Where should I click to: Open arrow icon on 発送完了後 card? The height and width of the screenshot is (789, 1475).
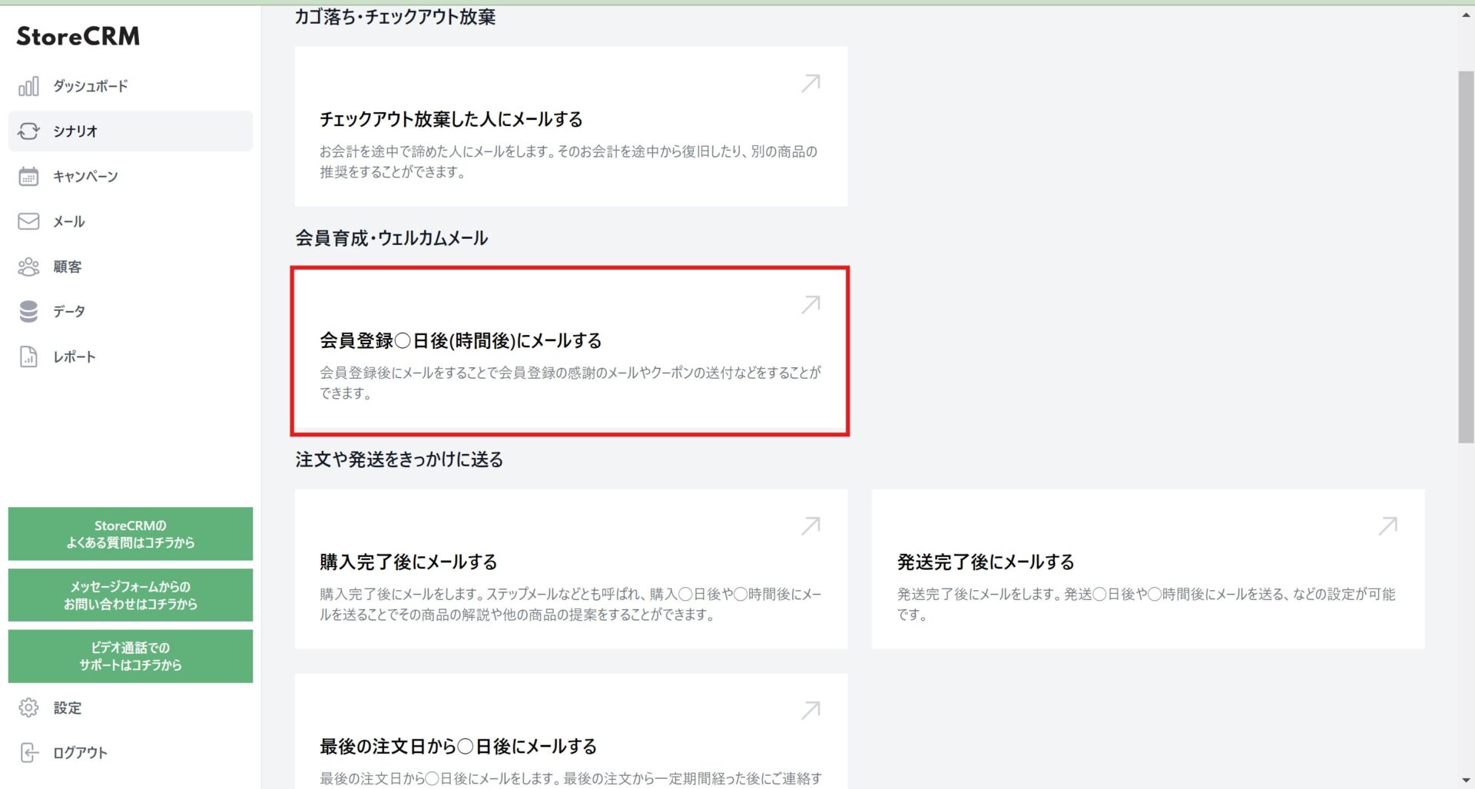[1387, 525]
